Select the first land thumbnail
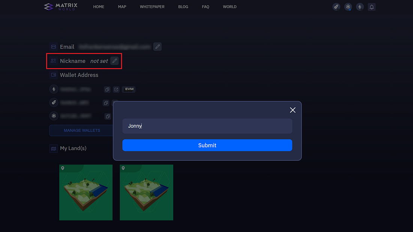This screenshot has height=232, width=413. pyautogui.click(x=86, y=193)
